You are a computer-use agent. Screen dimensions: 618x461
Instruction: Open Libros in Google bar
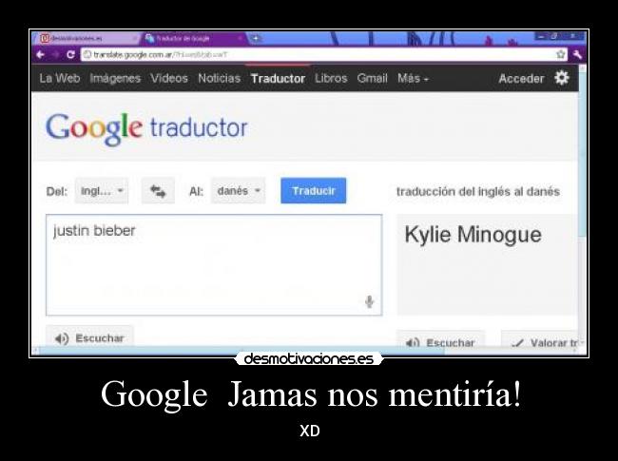tap(331, 78)
